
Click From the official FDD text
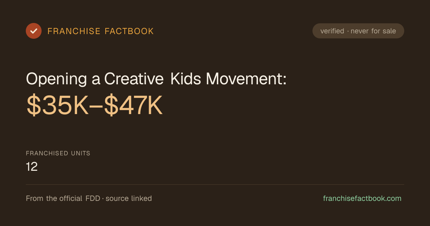(x=64, y=198)
